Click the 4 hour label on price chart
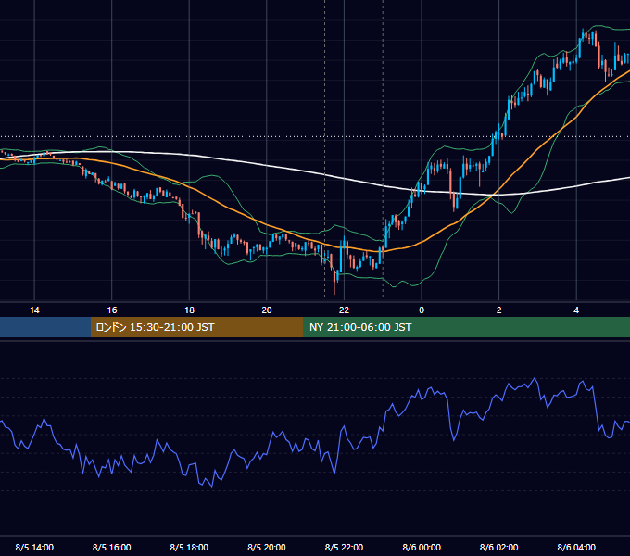Screen dimensions: 630x556 pos(576,310)
